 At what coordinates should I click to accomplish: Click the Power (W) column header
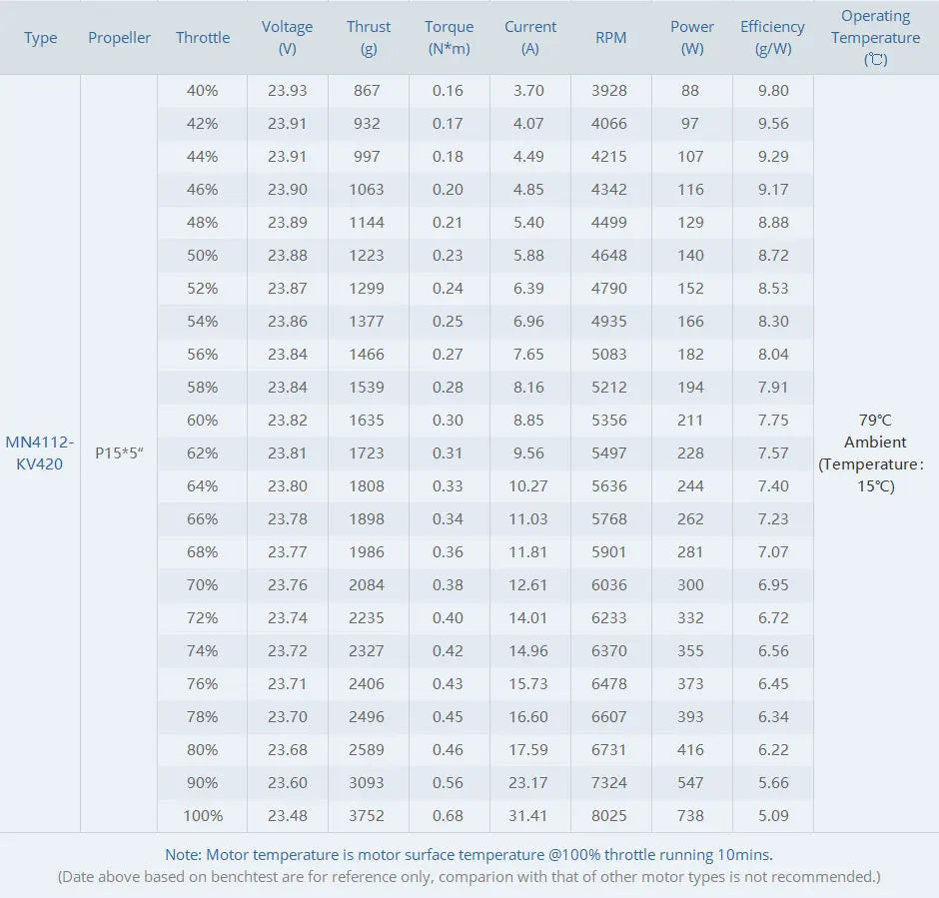tap(692, 38)
